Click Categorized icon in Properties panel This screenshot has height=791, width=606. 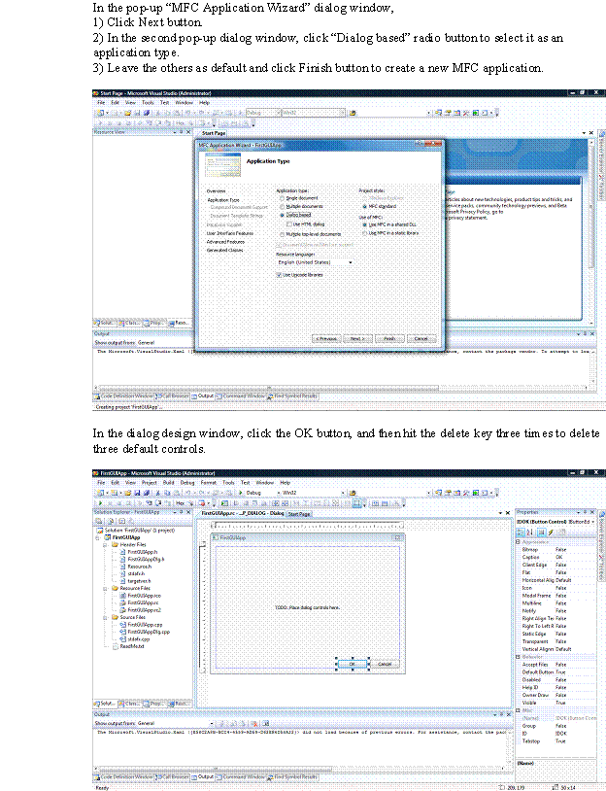(x=521, y=532)
